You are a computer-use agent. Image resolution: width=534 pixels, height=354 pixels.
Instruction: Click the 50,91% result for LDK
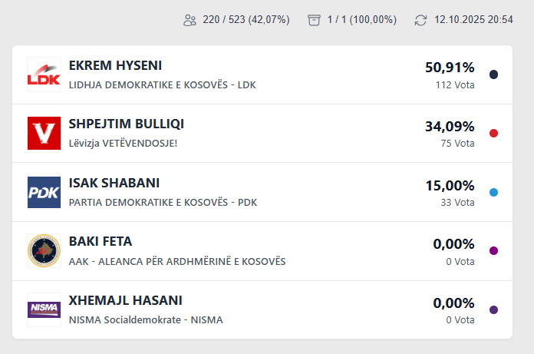[x=450, y=68]
